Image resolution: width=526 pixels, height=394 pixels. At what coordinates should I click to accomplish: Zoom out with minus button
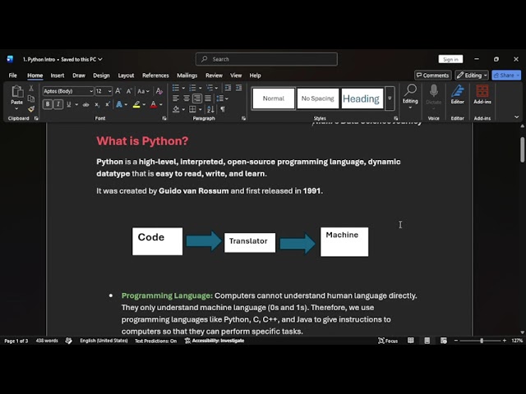(x=456, y=341)
